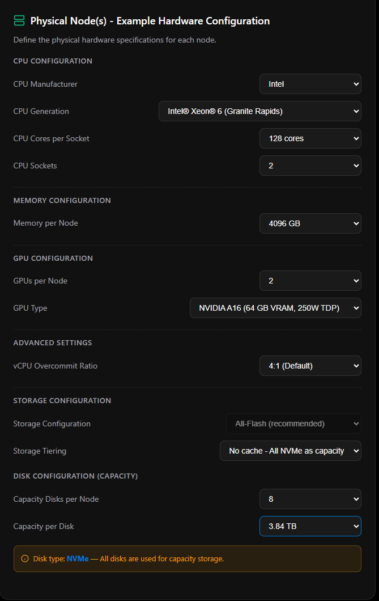Change the CPU Sockets dropdown value
This screenshot has height=601, width=379.
pos(310,166)
